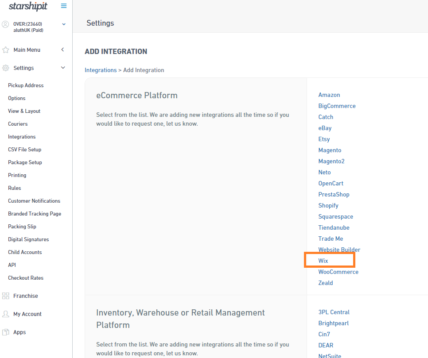This screenshot has height=358, width=428.
Task: Open the Apps menu item
Action: point(19,332)
